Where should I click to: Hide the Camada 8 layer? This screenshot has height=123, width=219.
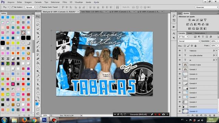180,83
